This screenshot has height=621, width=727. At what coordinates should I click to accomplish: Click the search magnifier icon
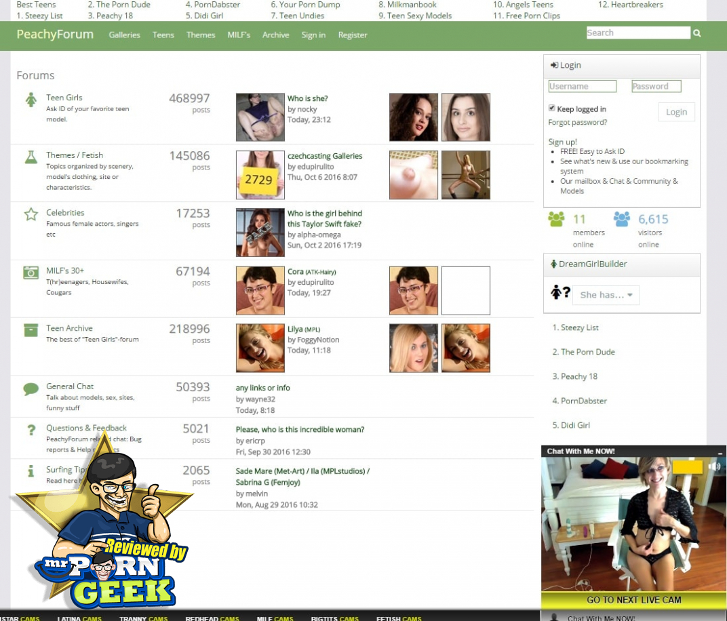(696, 33)
